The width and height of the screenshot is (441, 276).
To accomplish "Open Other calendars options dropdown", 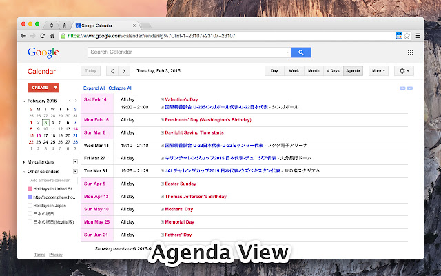I will 75,171.
